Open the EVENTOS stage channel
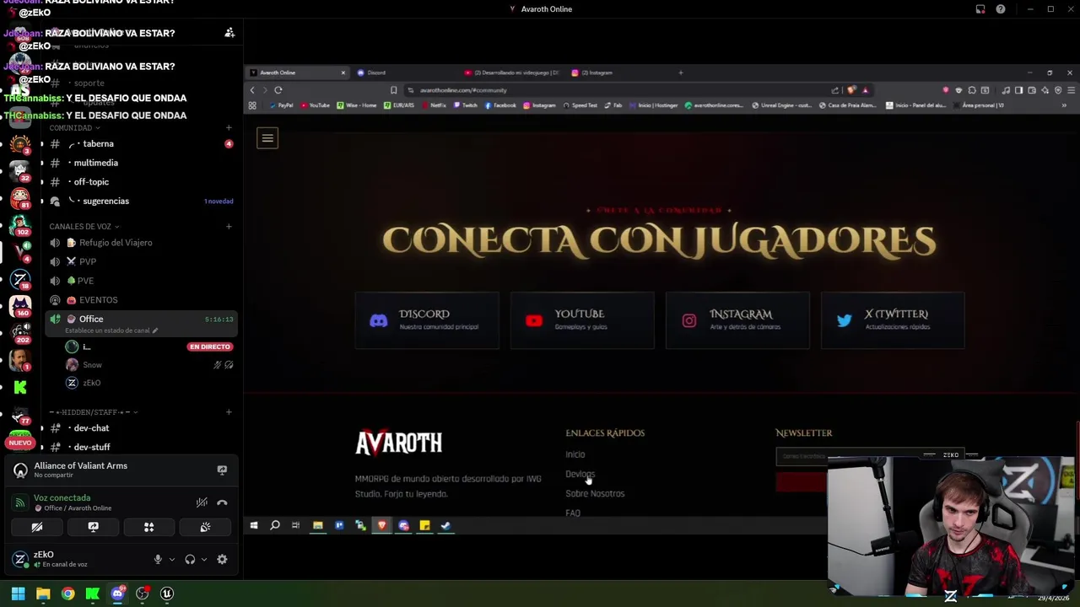The height and width of the screenshot is (607, 1080). [x=141, y=300]
